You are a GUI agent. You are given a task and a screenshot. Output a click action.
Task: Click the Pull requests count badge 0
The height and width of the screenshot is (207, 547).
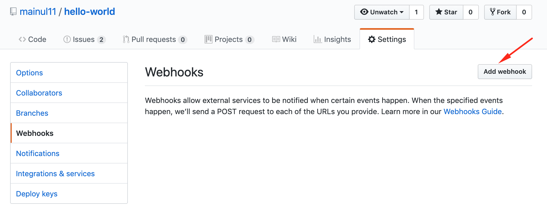pos(183,40)
